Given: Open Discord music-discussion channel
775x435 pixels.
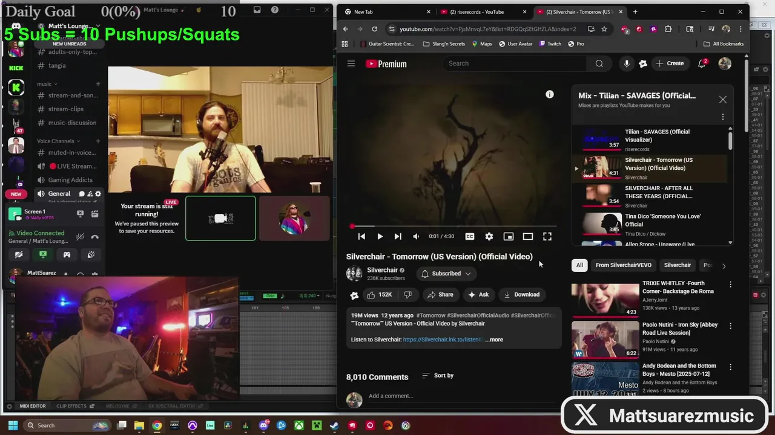Looking at the screenshot, I should [72, 123].
